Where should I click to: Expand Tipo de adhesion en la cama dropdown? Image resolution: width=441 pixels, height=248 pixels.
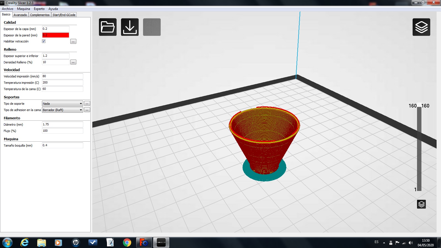click(62, 110)
